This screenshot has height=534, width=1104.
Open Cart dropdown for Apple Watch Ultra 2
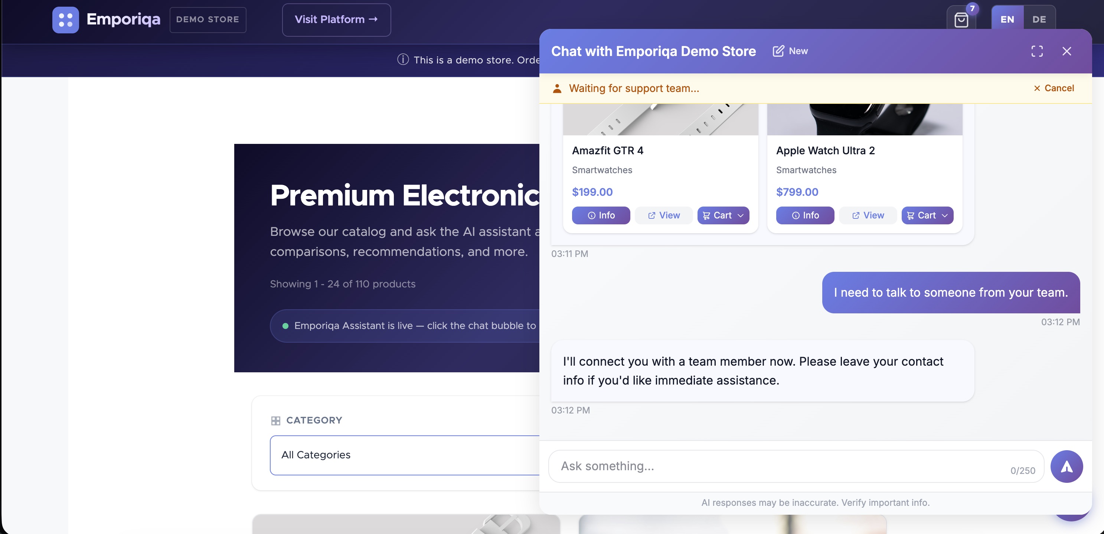pos(927,215)
